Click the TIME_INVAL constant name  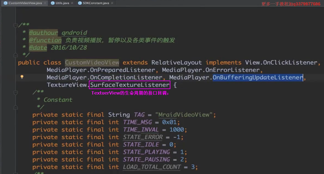click(141, 129)
